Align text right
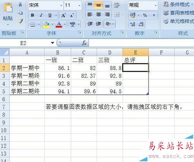Screen dimensions: 194x162 point(107,14)
